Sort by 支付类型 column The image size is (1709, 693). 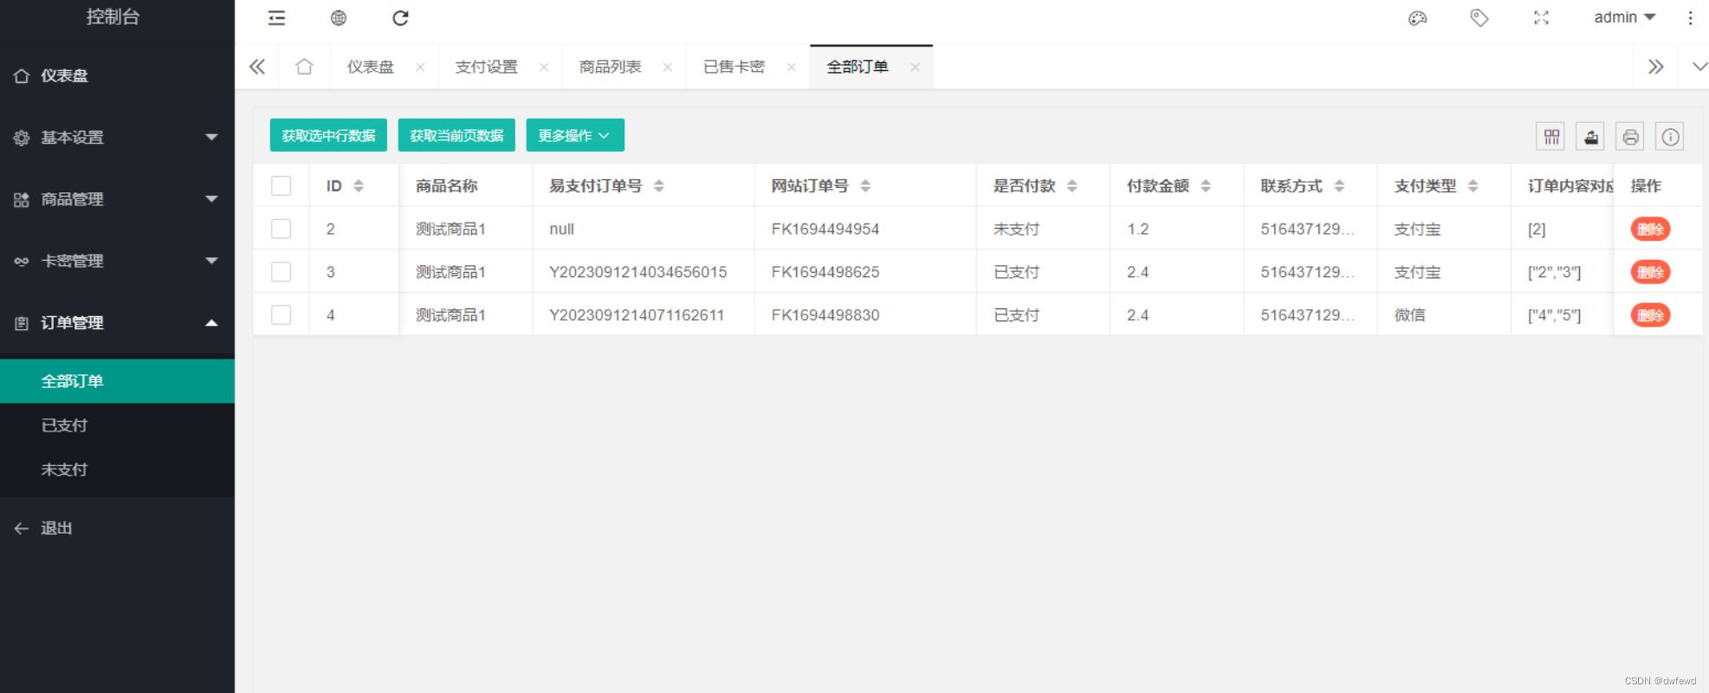1473,186
